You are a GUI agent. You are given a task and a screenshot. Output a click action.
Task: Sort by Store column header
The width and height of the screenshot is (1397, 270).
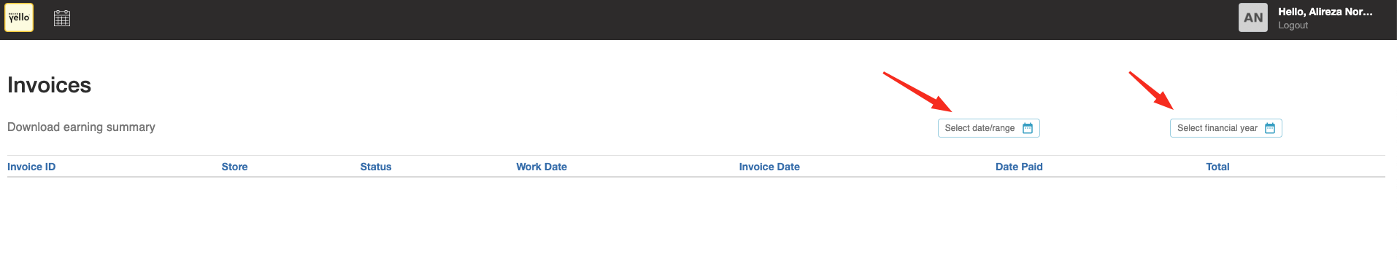pos(234,167)
